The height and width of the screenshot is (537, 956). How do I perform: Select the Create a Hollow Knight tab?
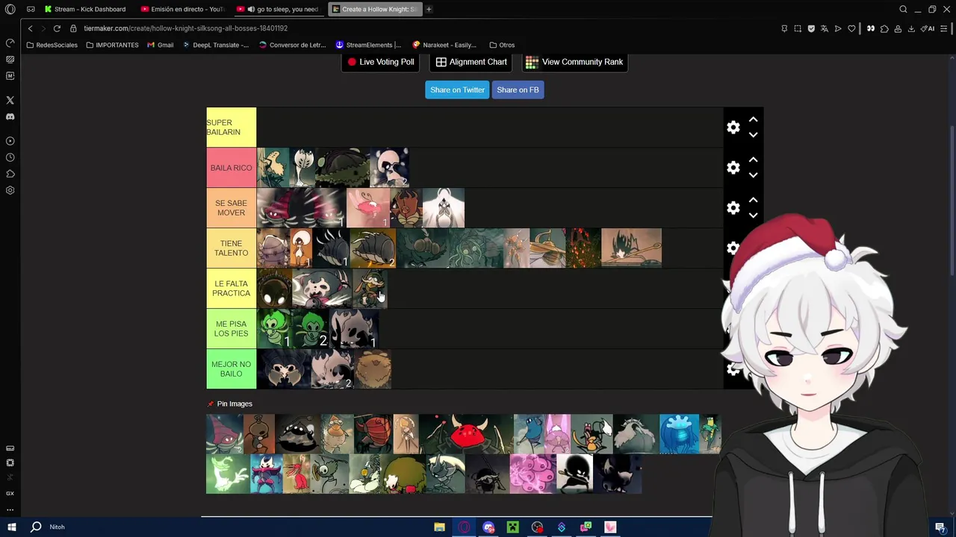click(x=375, y=9)
